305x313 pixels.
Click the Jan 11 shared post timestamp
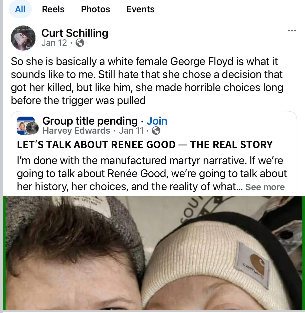131,131
